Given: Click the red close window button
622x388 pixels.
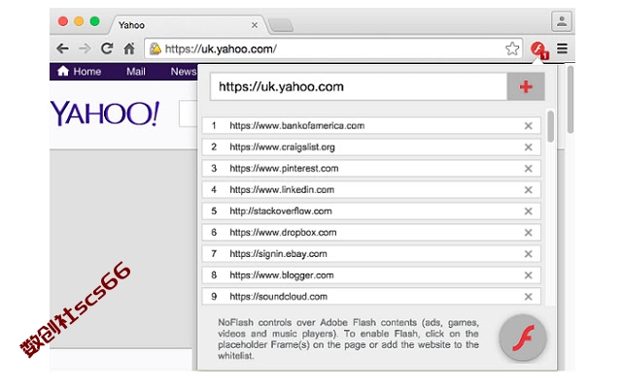Looking at the screenshot, I should click(x=62, y=21).
